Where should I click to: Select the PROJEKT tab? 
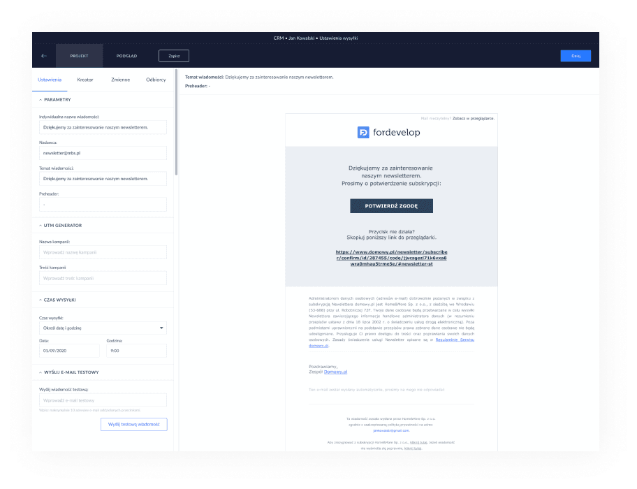pos(79,56)
